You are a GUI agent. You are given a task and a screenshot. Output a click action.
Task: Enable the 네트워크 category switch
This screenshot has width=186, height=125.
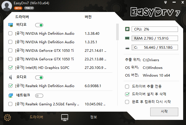tap(39, 95)
